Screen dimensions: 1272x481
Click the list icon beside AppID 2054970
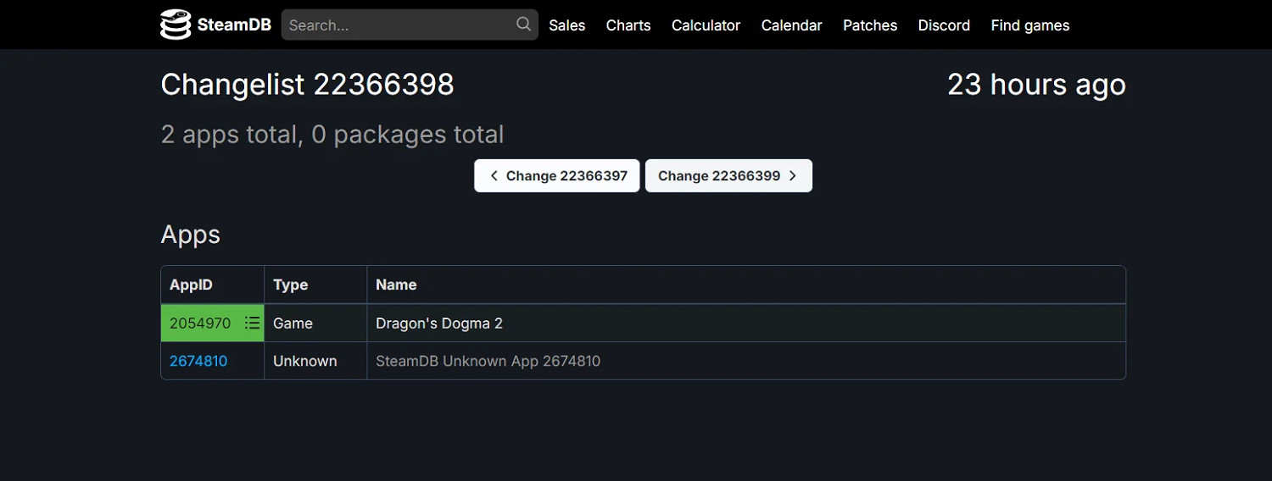pos(252,323)
